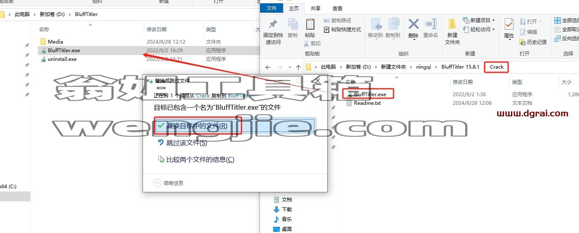
Task: Open 下载 in the navigation pane
Action: pyautogui.click(x=287, y=209)
